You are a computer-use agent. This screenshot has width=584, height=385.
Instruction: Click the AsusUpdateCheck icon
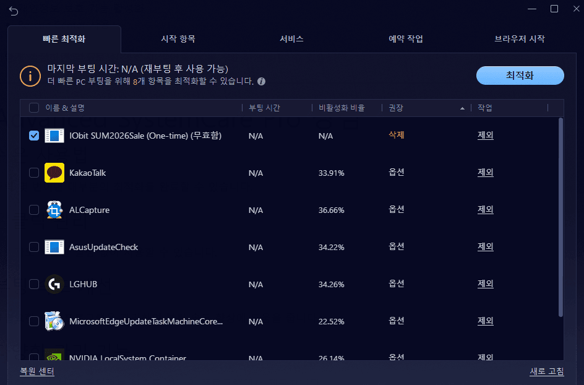(54, 247)
